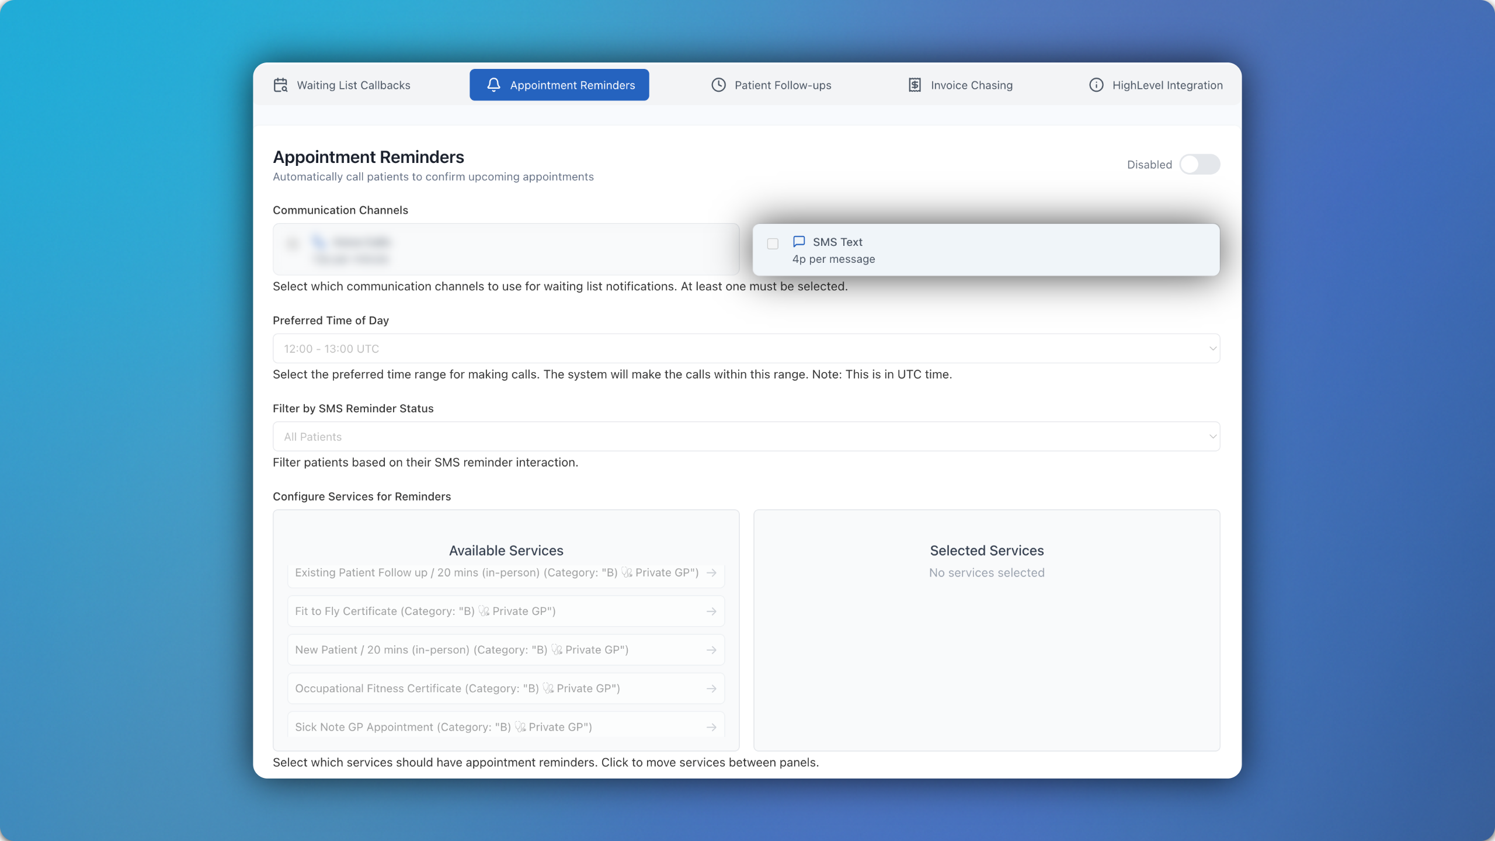Check the SMS Text channel checkbox
Image resolution: width=1495 pixels, height=841 pixels.
(x=773, y=244)
